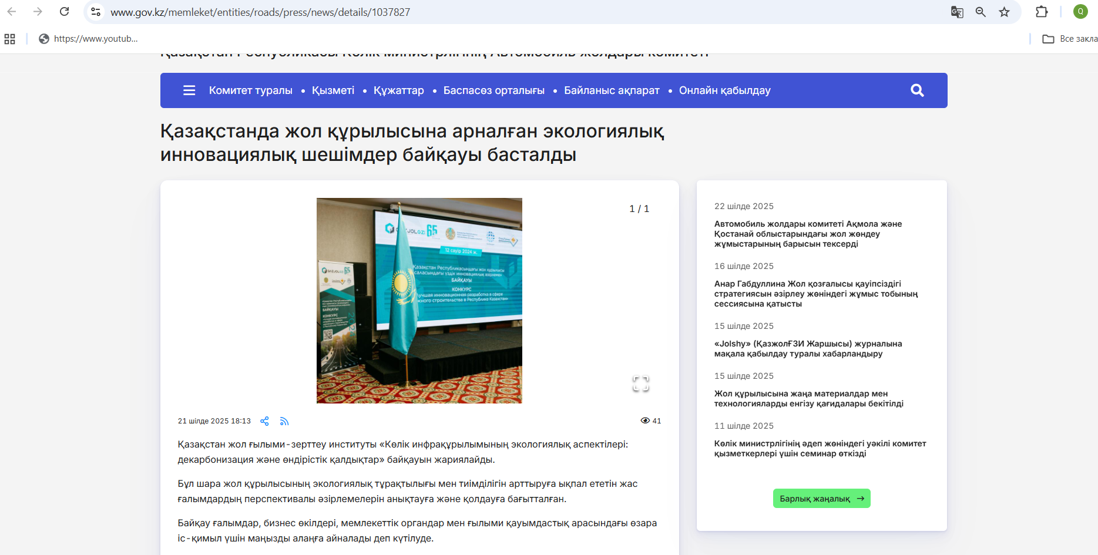Click the green Барлық жаңалық button
This screenshot has width=1098, height=555.
click(822, 499)
